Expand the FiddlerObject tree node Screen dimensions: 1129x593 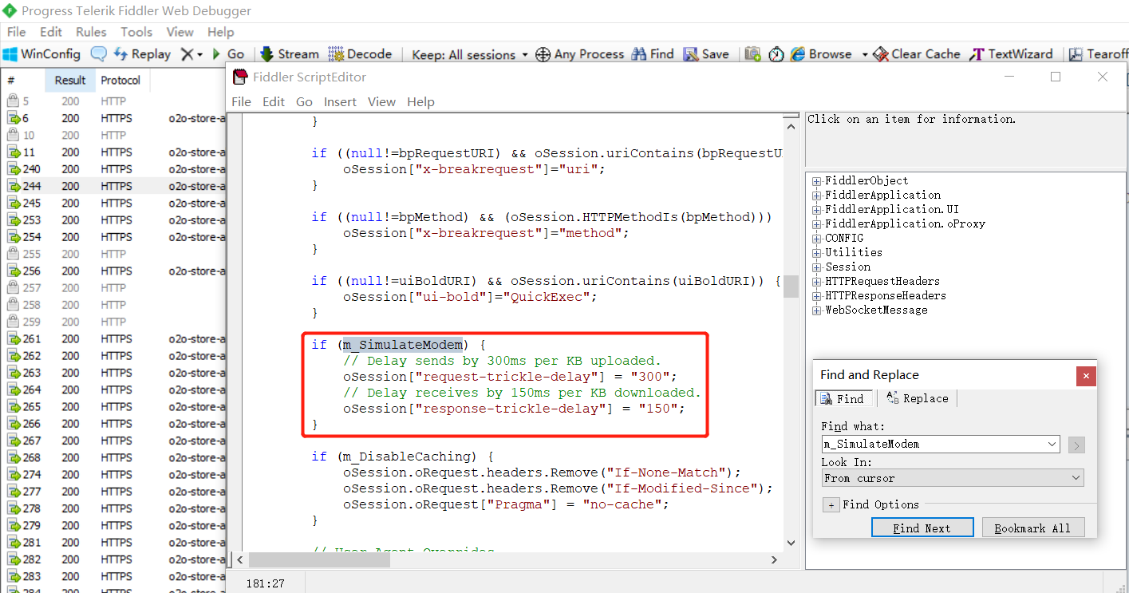coord(816,181)
